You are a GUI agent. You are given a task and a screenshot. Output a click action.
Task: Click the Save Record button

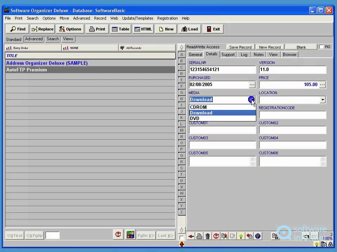[240, 47]
